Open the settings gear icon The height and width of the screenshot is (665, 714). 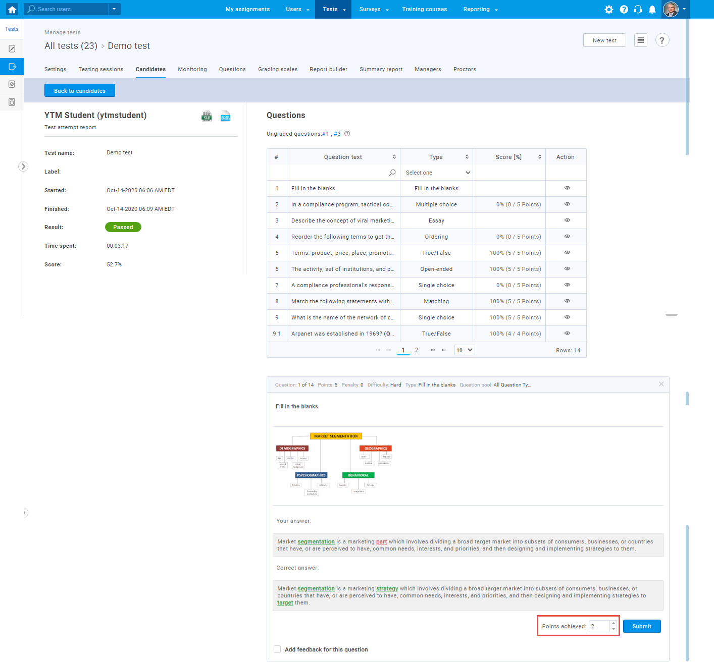point(609,9)
